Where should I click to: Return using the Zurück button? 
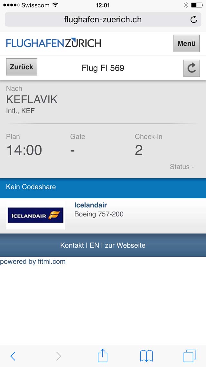[22, 67]
